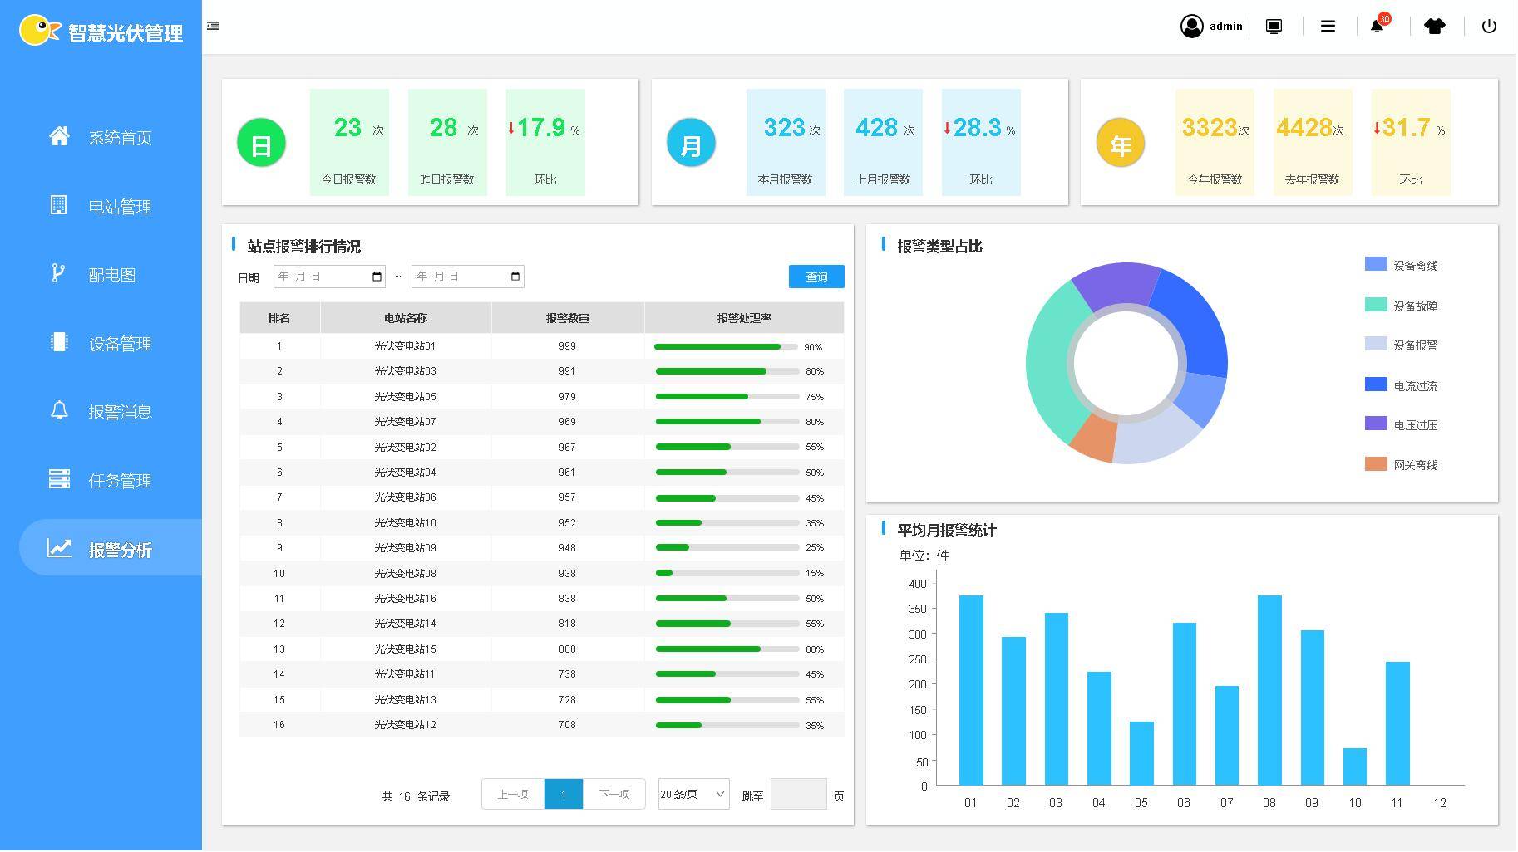Open 报警消息 sidebar menu item
The height and width of the screenshot is (852, 1518).
click(120, 412)
